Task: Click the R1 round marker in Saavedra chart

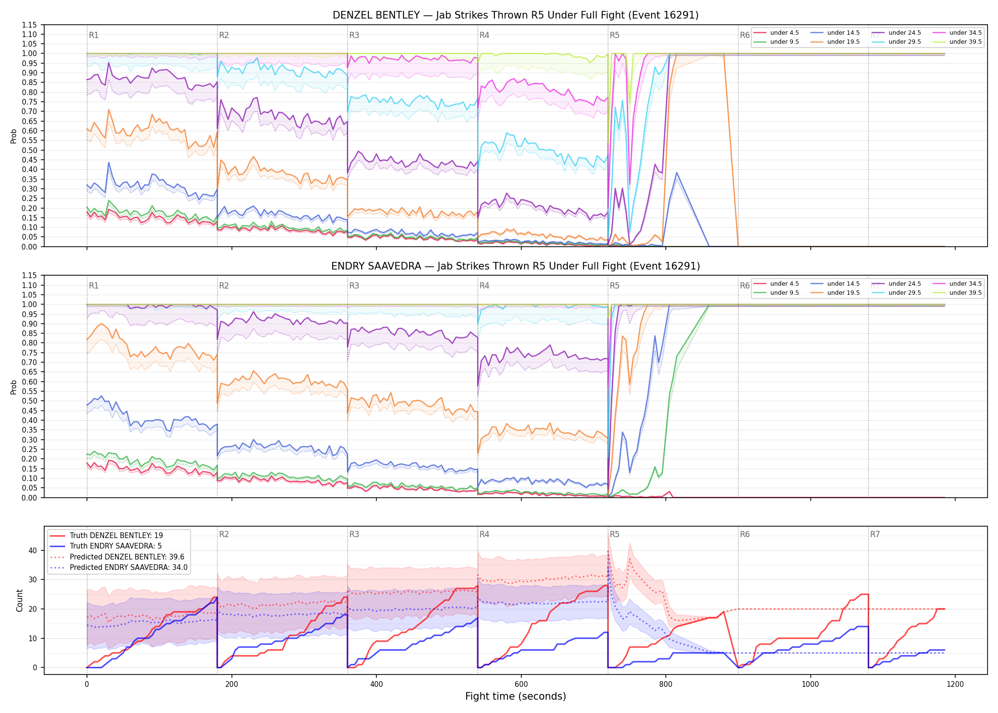Action: pyautogui.click(x=94, y=286)
